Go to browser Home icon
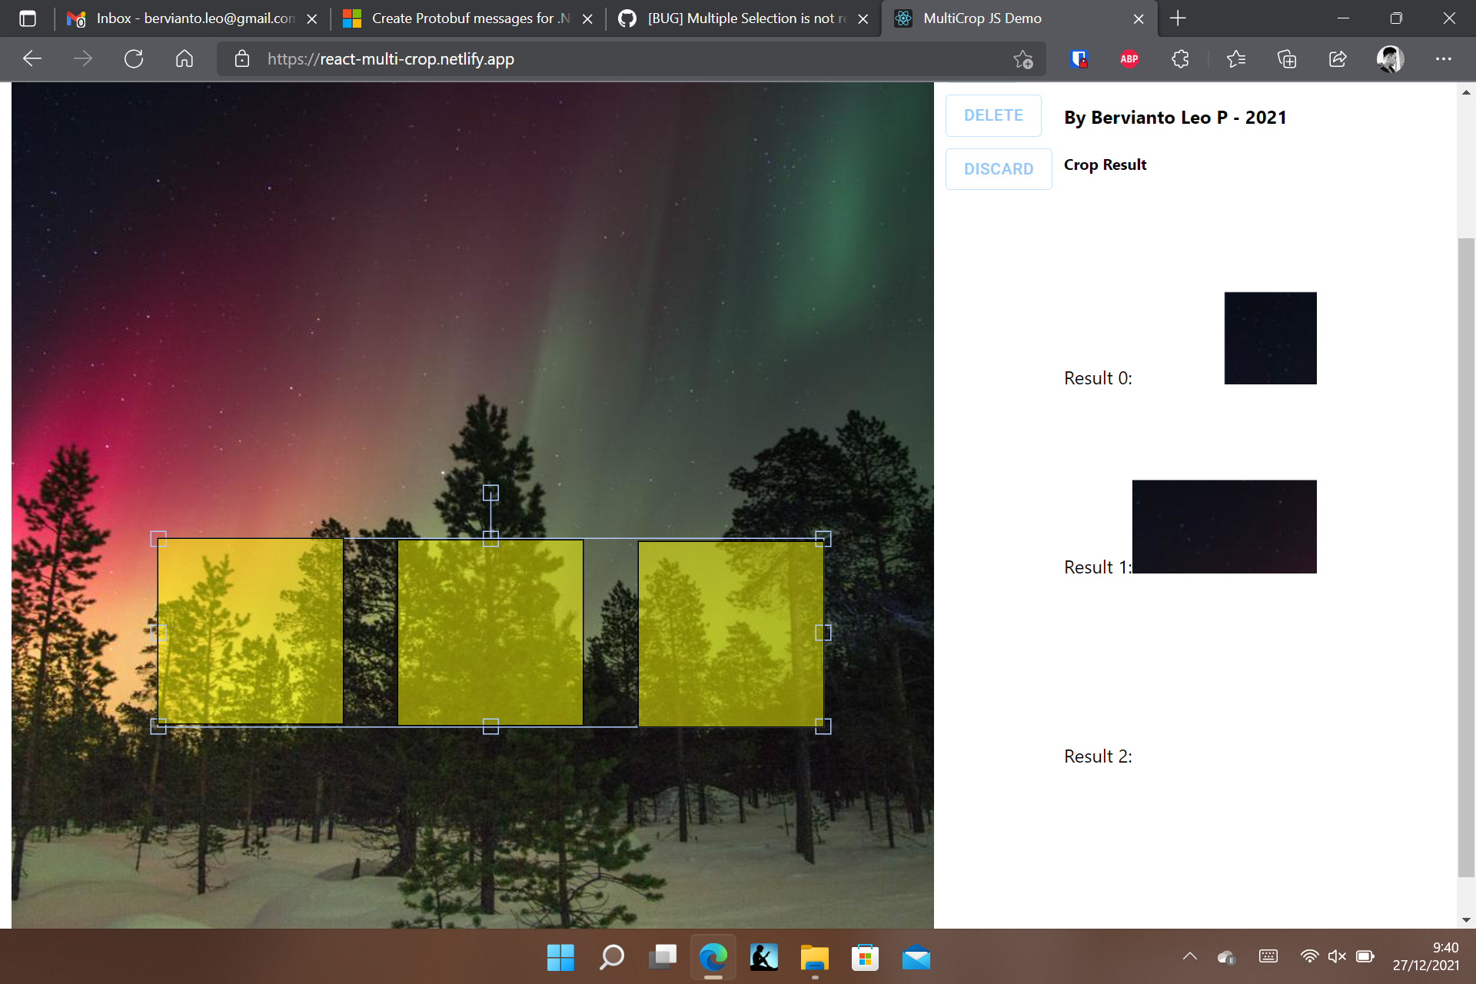Screen dimensions: 1476x984 click(184, 58)
